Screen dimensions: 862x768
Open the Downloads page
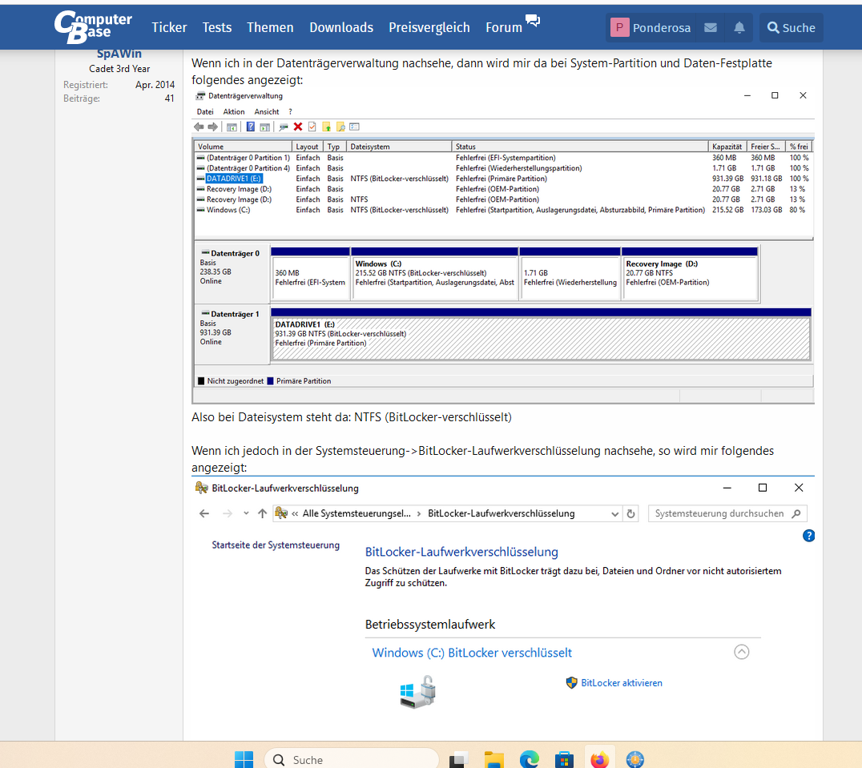[x=340, y=27]
